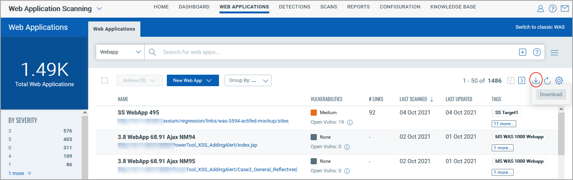Open the DETECTIONS menu item
Screen dimensions: 573x180
(295, 7)
